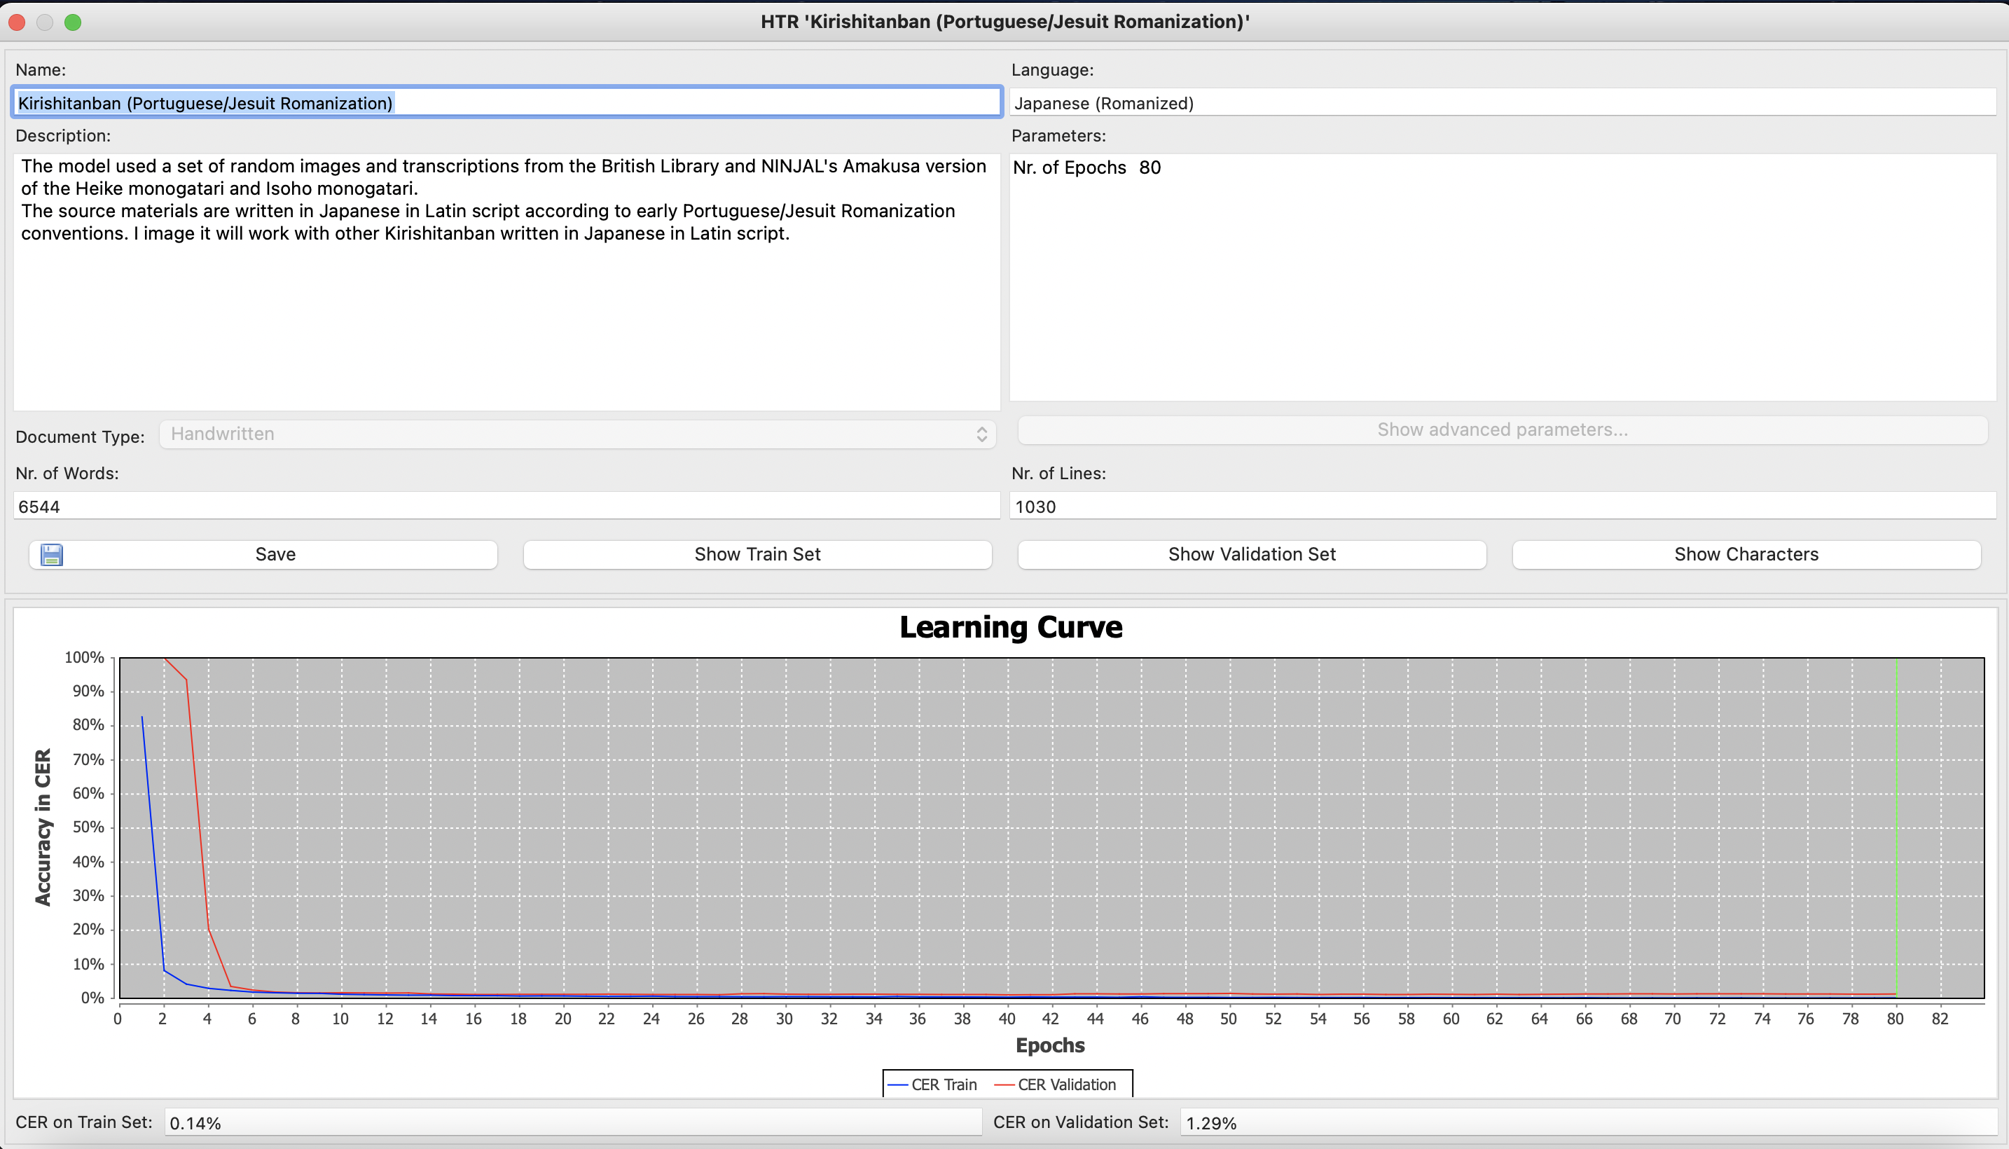Click the green epoch 80 marker line
This screenshot has width=2009, height=1149.
tap(1896, 829)
